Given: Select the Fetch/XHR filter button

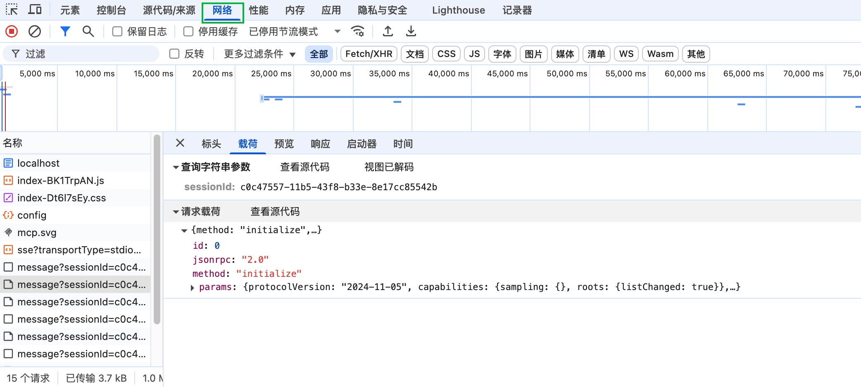Looking at the screenshot, I should [369, 54].
